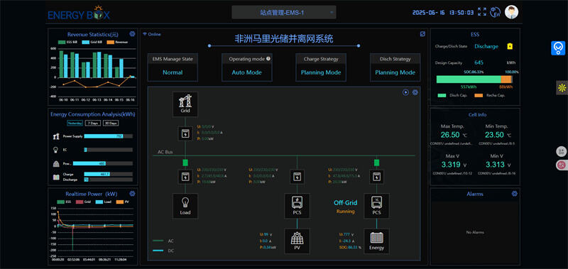
Task: Click the gray round side-widget icon
Action: (561, 152)
